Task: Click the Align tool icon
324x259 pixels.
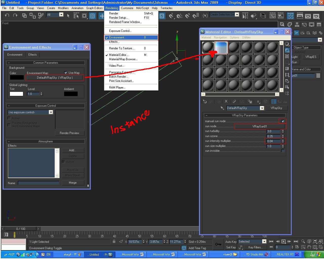Action: (254, 16)
